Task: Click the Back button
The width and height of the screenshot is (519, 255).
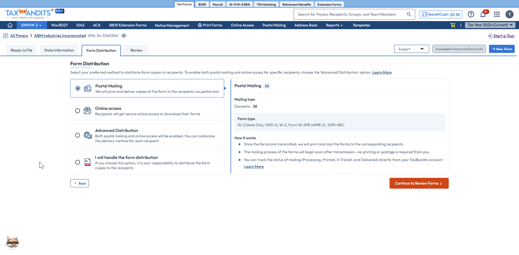Action: point(80,183)
